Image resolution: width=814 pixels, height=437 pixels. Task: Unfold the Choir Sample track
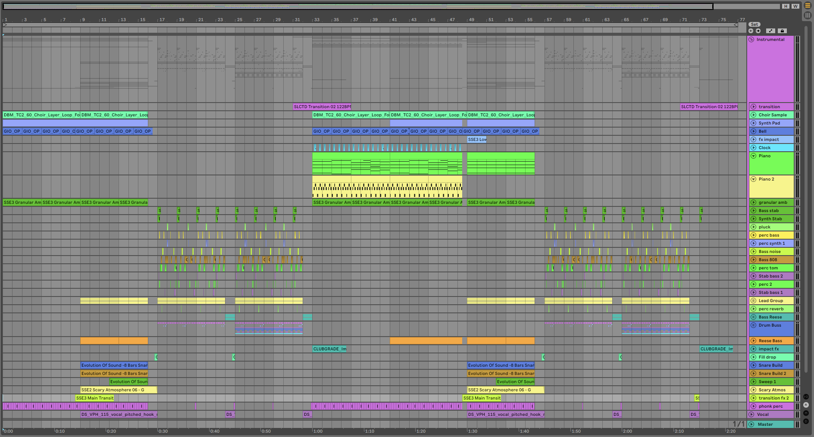pyautogui.click(x=754, y=115)
